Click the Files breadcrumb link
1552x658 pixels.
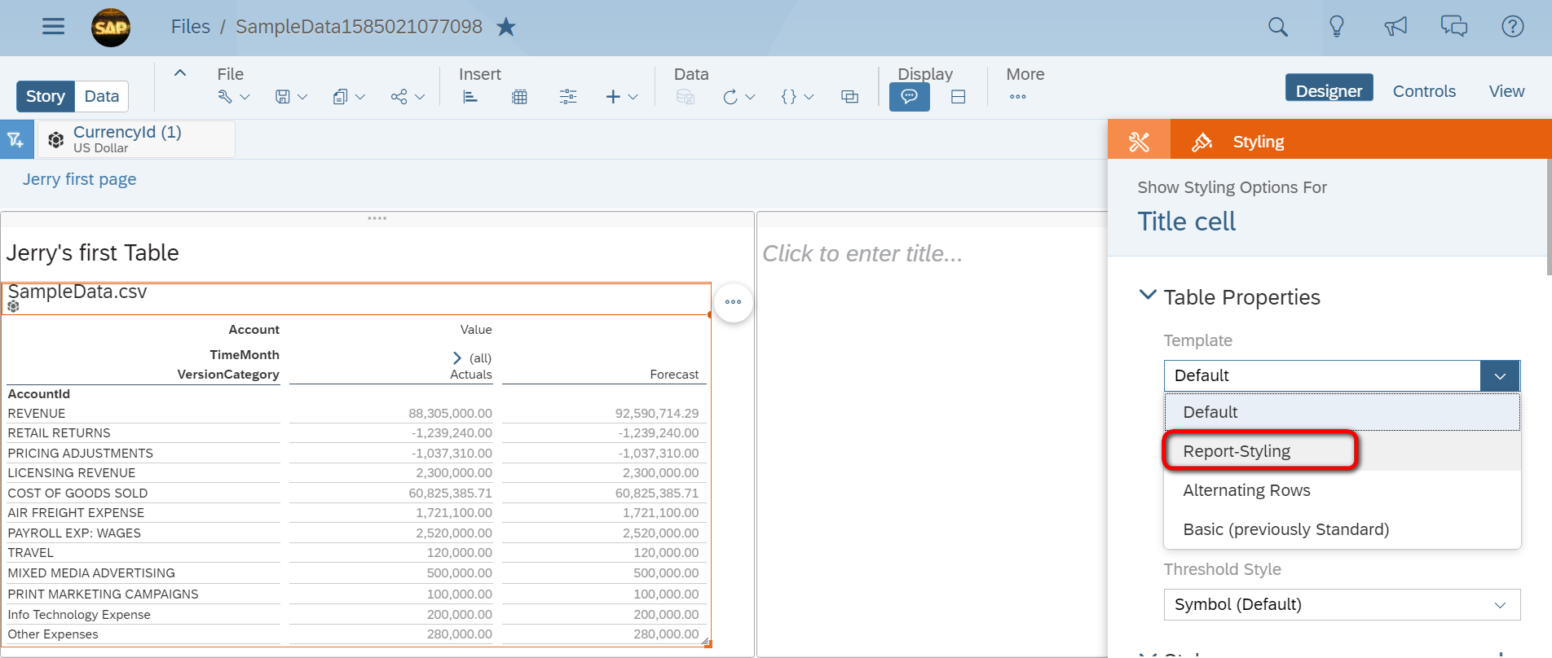(190, 27)
